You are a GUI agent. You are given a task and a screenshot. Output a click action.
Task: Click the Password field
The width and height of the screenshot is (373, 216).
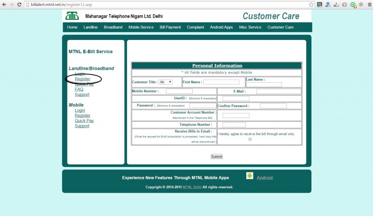tap(203, 105)
